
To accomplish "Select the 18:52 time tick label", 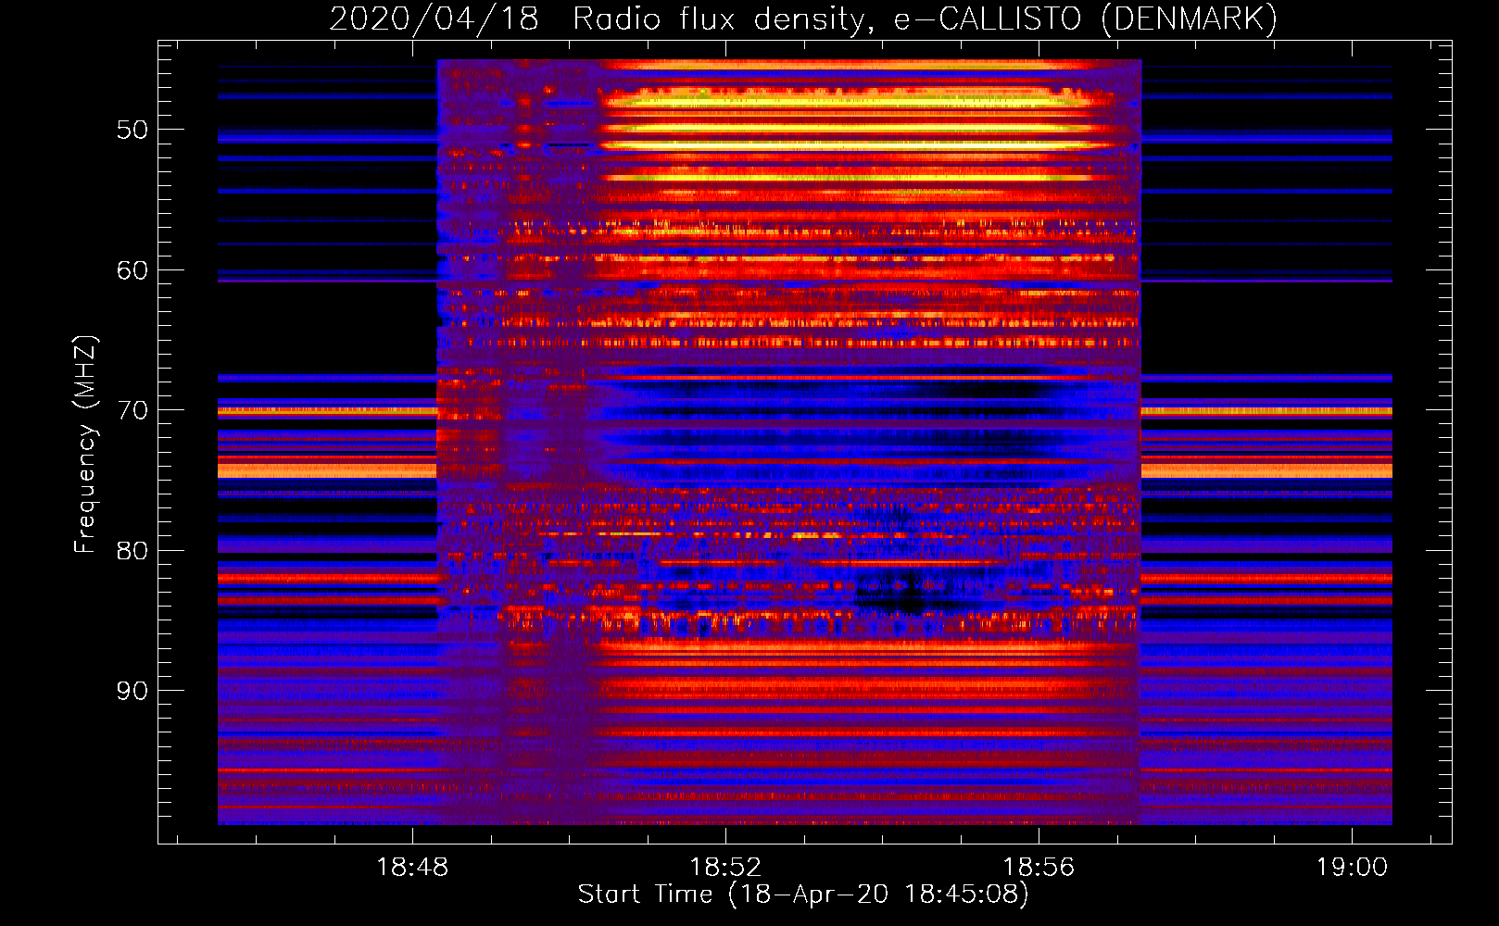I will click(x=725, y=868).
